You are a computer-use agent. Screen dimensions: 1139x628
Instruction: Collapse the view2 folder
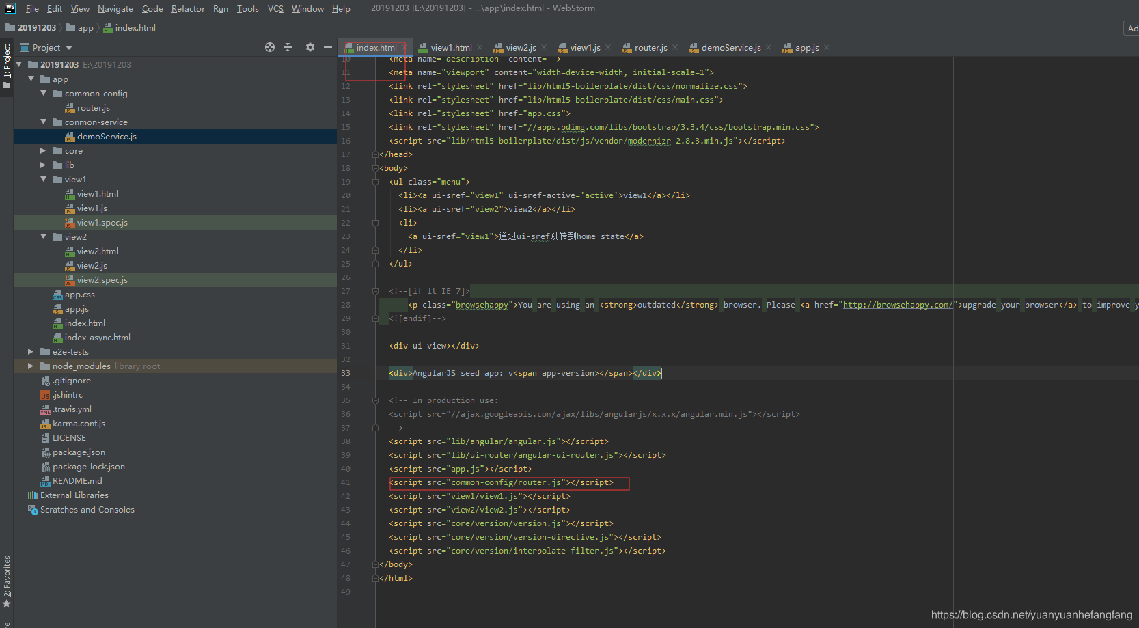[43, 237]
